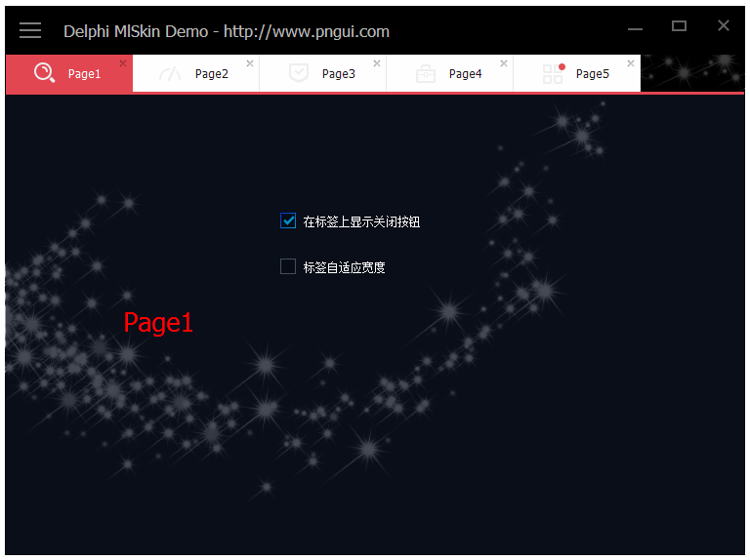Maximize the demo window
The width and height of the screenshot is (750, 560).
[679, 26]
